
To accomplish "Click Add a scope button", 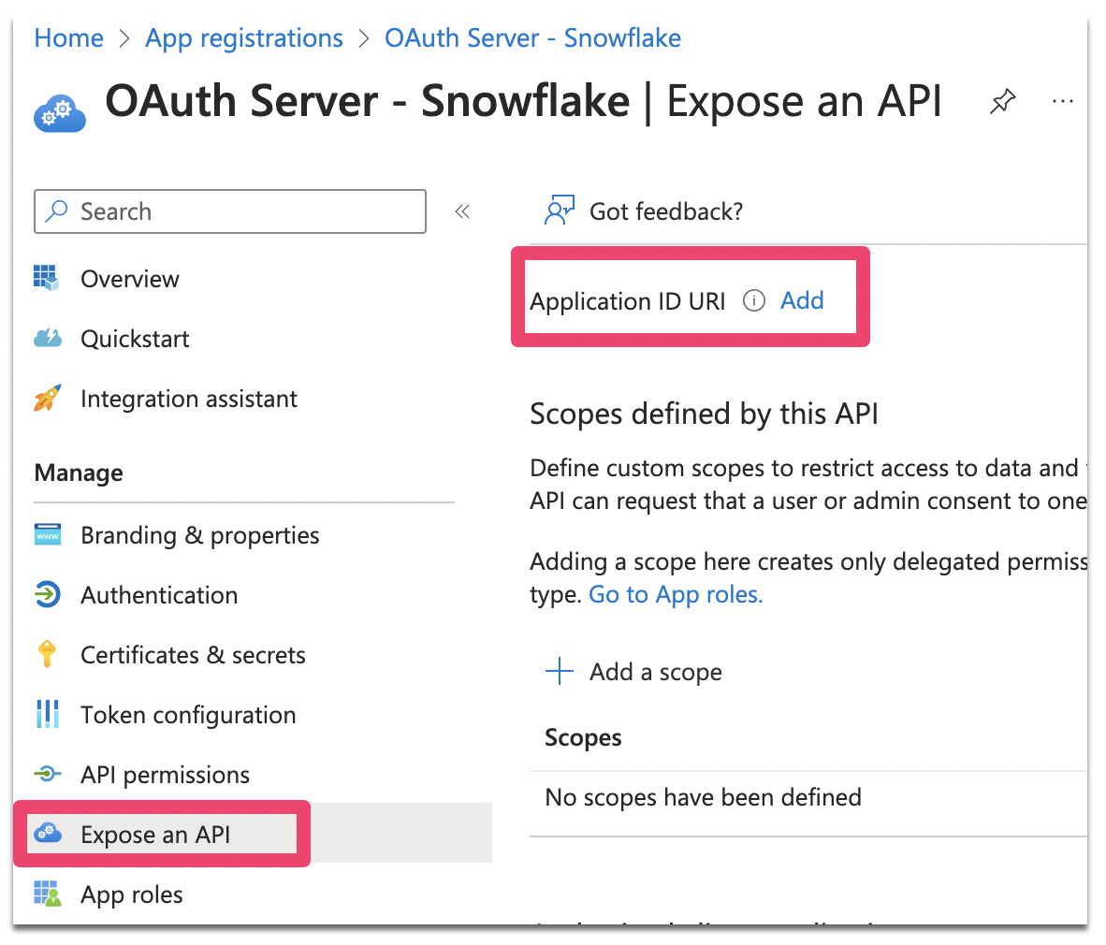I will (x=634, y=672).
